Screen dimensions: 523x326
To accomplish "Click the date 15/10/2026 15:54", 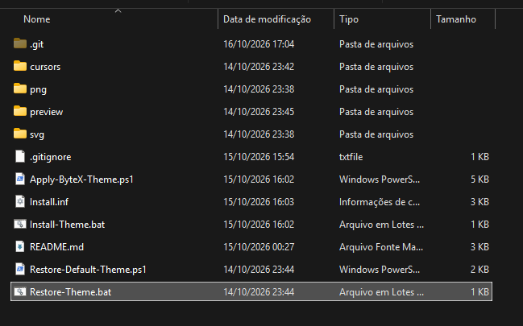I will 259,157.
